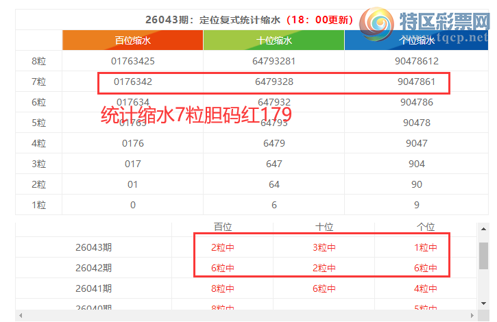Click the 1粒 row label
The image size is (497, 322).
[38, 205]
